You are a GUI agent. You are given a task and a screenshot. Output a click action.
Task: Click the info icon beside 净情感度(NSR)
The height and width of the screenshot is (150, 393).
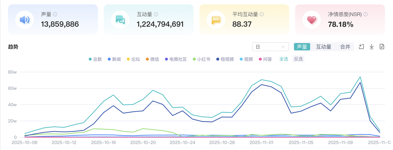[365, 14]
